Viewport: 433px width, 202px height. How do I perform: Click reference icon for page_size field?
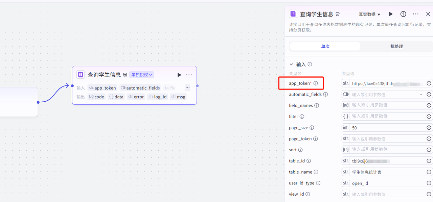pos(429,128)
